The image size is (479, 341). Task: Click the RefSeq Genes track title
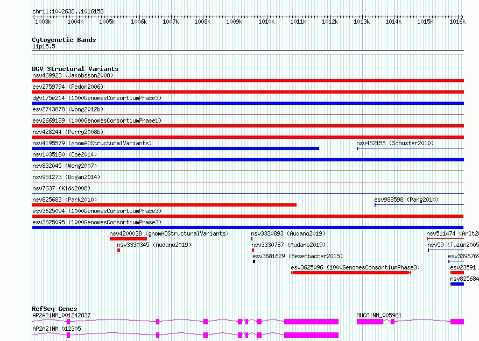point(54,309)
